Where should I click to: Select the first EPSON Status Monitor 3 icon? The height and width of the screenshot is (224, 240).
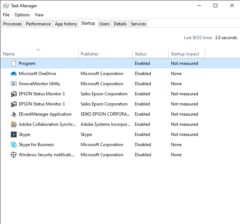[14, 94]
